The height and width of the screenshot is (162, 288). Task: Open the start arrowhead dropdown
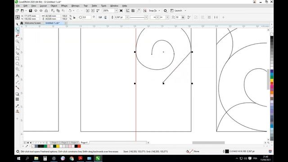pos(157,17)
